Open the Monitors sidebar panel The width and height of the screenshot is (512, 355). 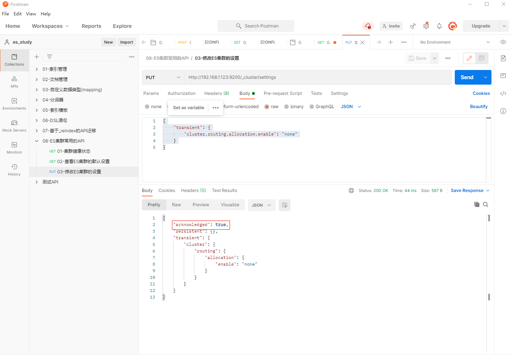click(x=14, y=148)
